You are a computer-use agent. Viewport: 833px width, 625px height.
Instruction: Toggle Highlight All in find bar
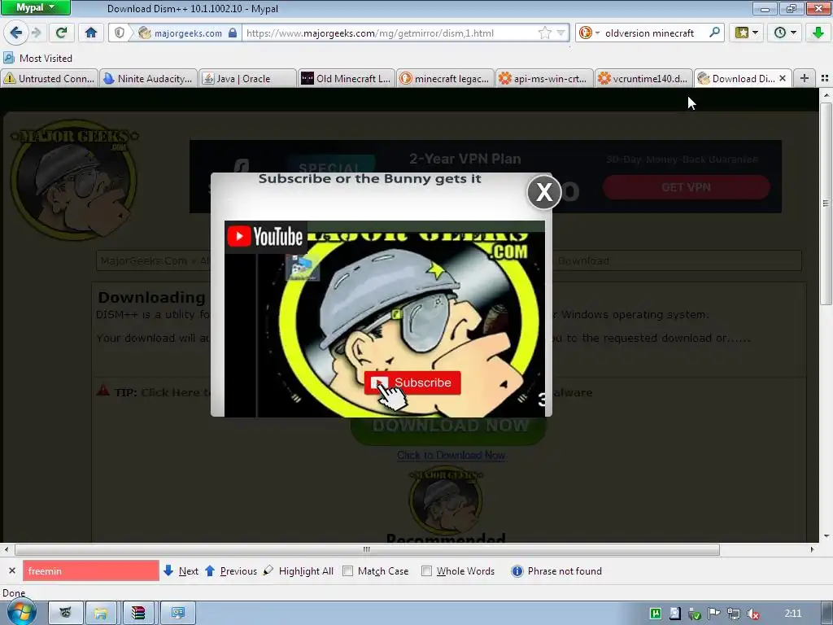(x=299, y=570)
